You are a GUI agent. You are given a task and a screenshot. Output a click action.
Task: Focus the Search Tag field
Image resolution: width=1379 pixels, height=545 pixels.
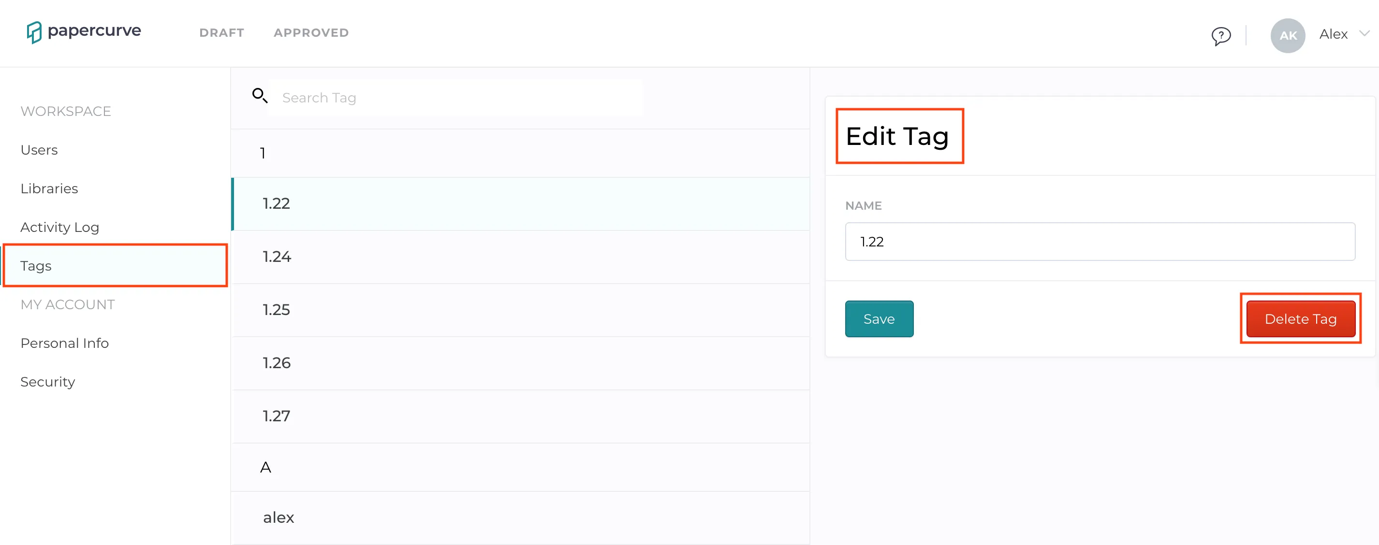[455, 98]
